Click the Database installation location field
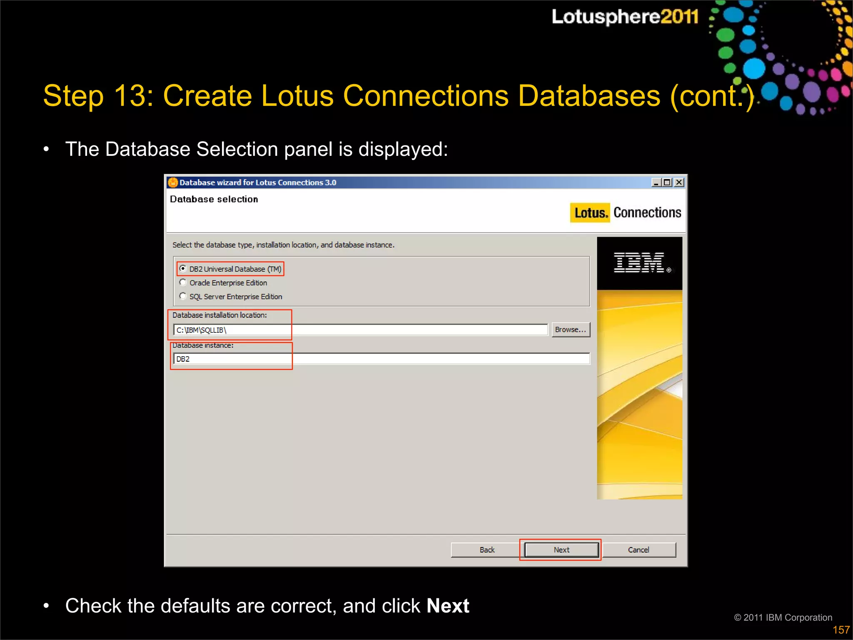This screenshot has height=640, width=853. pyautogui.click(x=361, y=330)
